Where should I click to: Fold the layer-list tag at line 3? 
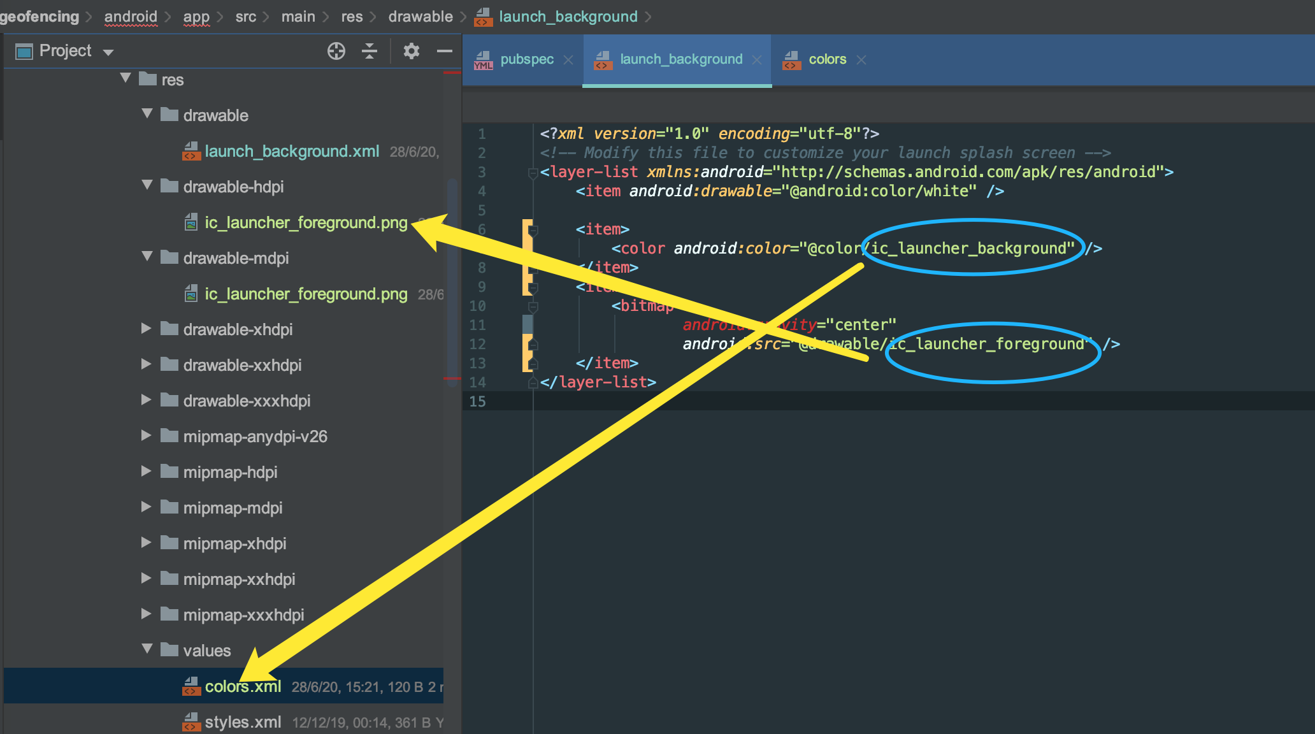click(x=533, y=173)
